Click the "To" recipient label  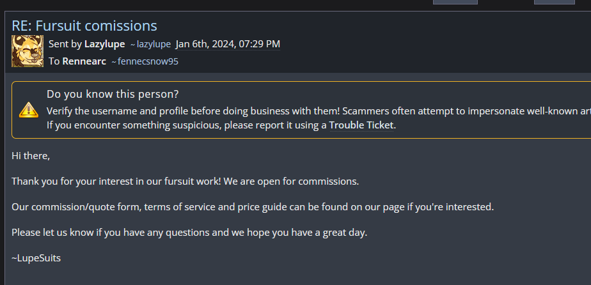click(54, 61)
